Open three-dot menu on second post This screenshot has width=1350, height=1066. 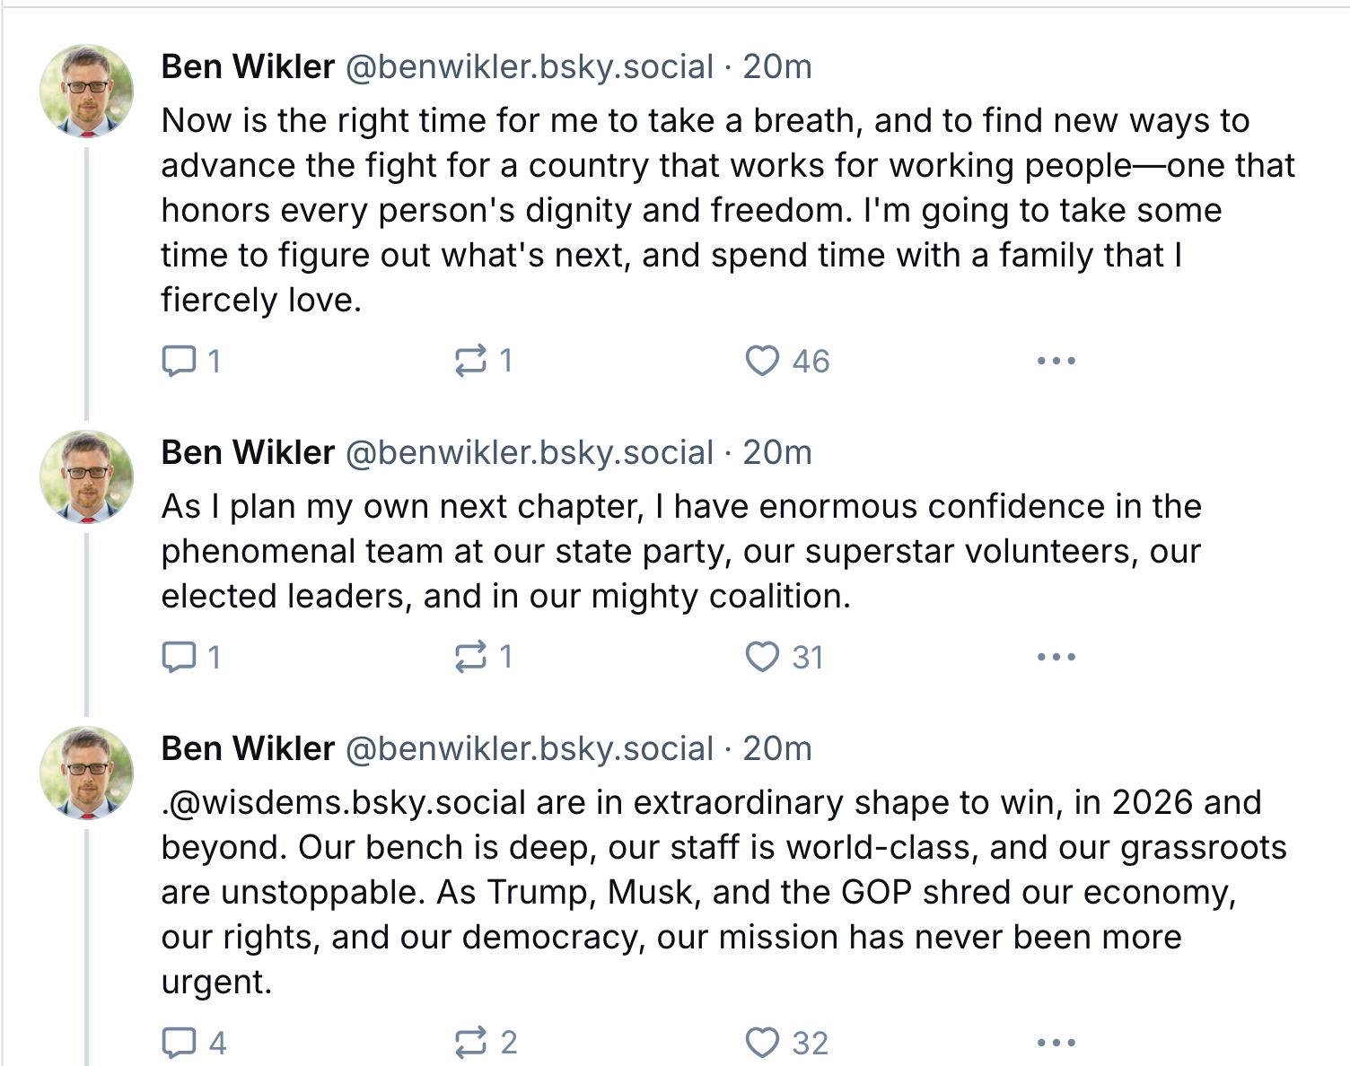(1056, 657)
